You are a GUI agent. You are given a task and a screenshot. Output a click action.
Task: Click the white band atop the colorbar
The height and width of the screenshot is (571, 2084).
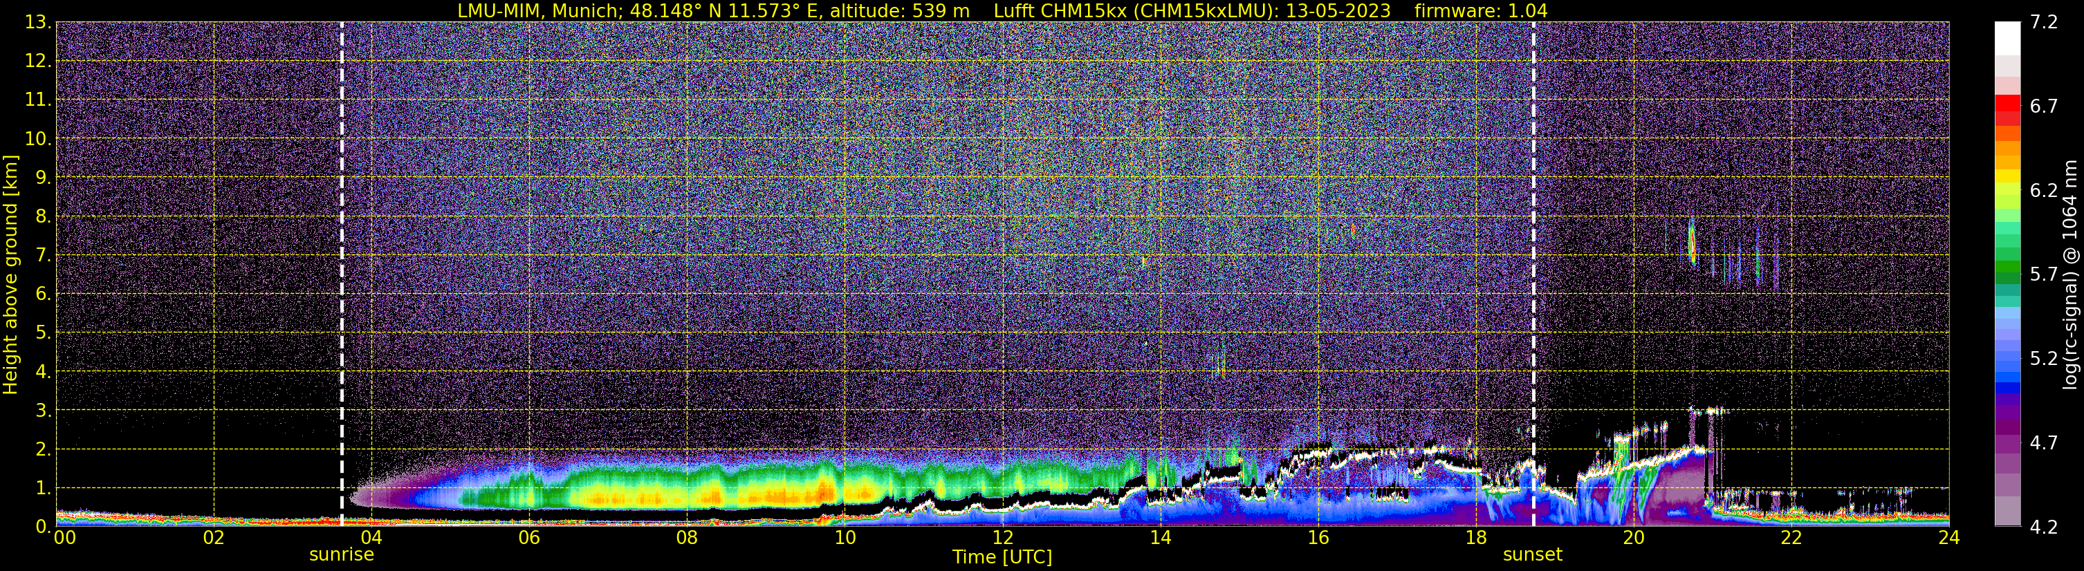[2007, 38]
